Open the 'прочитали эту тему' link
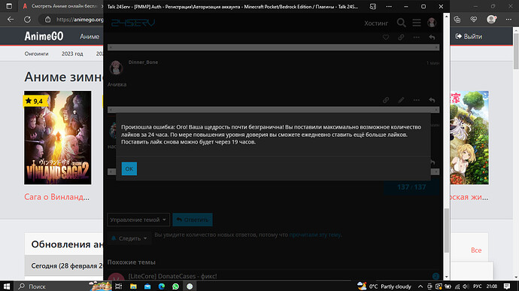This screenshot has height=291, width=519. coord(314,235)
